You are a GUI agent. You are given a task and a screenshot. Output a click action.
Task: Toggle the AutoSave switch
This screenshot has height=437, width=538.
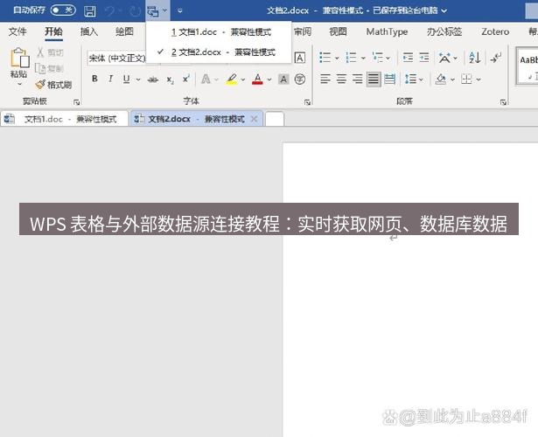pos(63,10)
